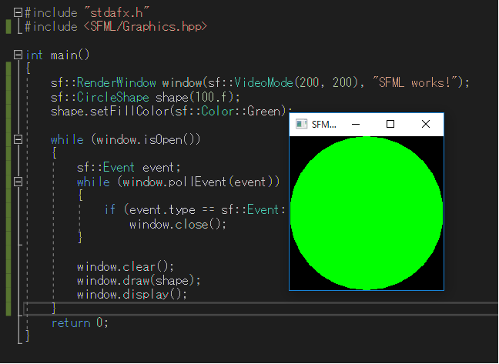The width and height of the screenshot is (499, 364).
Task: Click the SFML window app icon
Action: (x=301, y=124)
